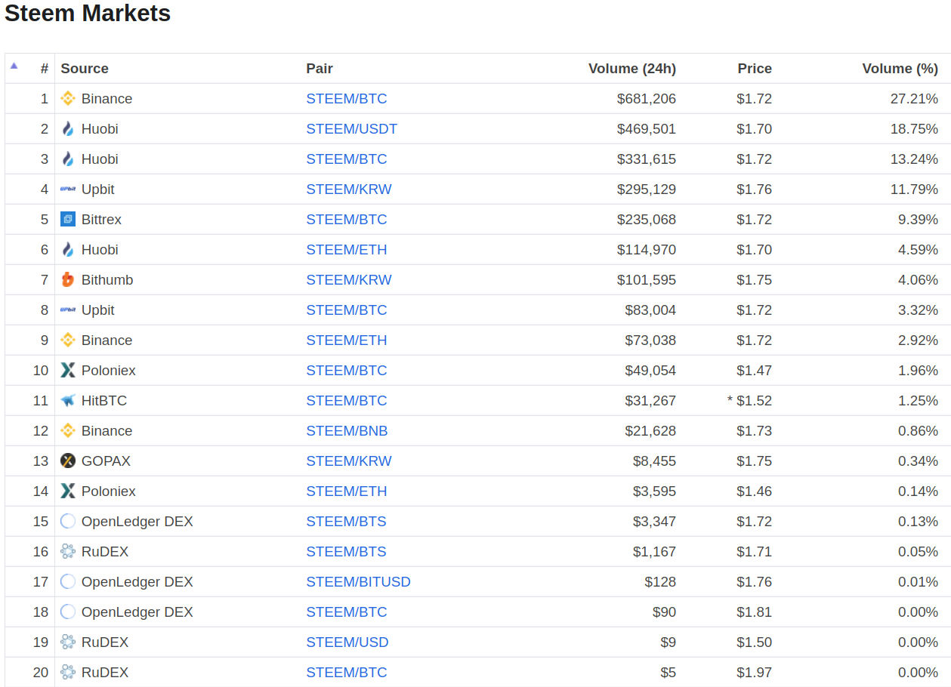Click the GOPAX source name
951x687 pixels.
(x=106, y=461)
